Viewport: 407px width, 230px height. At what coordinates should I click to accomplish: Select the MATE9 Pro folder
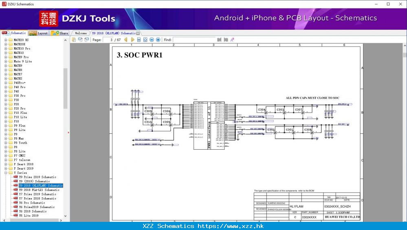coord(21,57)
